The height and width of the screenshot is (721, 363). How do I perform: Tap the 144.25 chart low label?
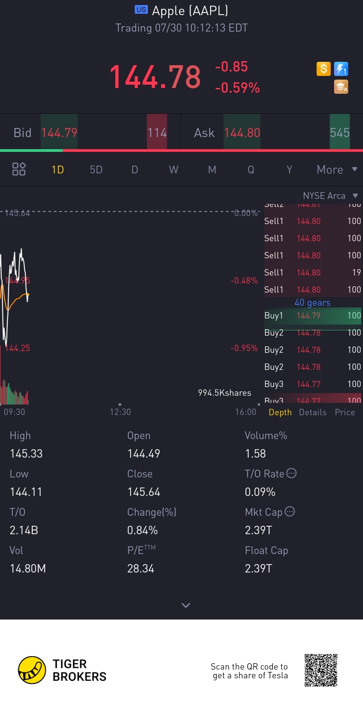click(x=17, y=348)
